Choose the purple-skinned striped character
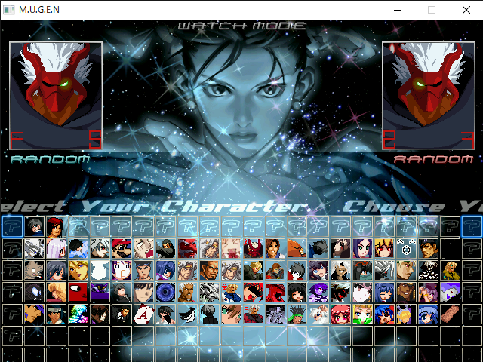Image resolution: width=483 pixels, height=362 pixels. pos(318,292)
